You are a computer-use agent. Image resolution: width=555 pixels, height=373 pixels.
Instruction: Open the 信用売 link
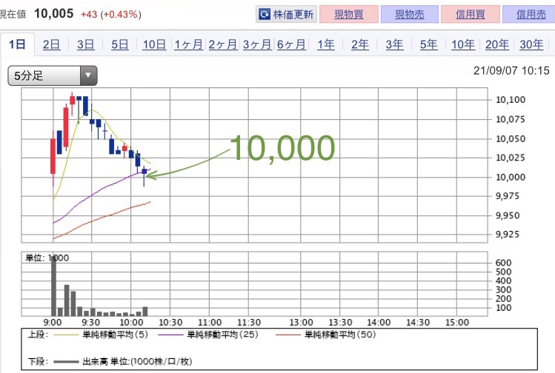[x=531, y=14]
